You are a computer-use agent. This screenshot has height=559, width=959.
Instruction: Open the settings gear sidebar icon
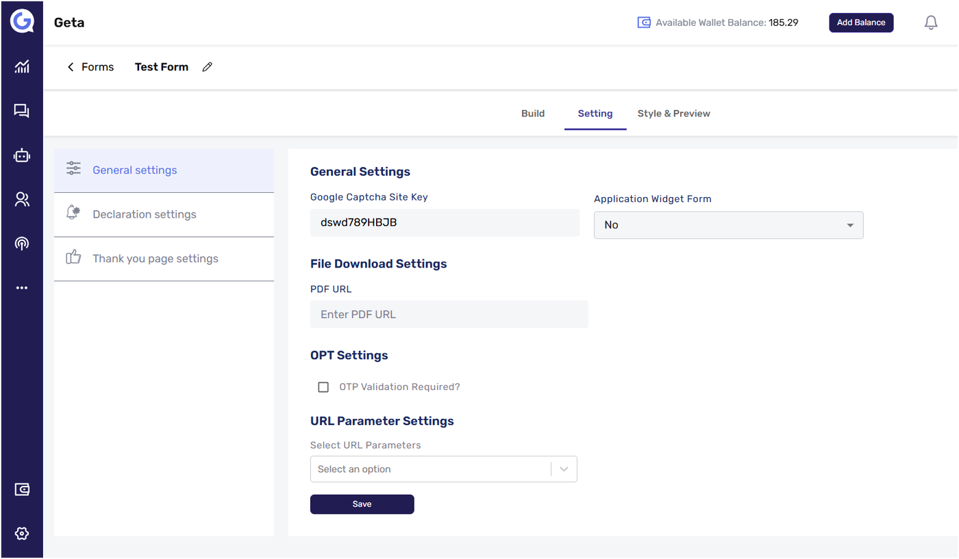click(x=21, y=533)
